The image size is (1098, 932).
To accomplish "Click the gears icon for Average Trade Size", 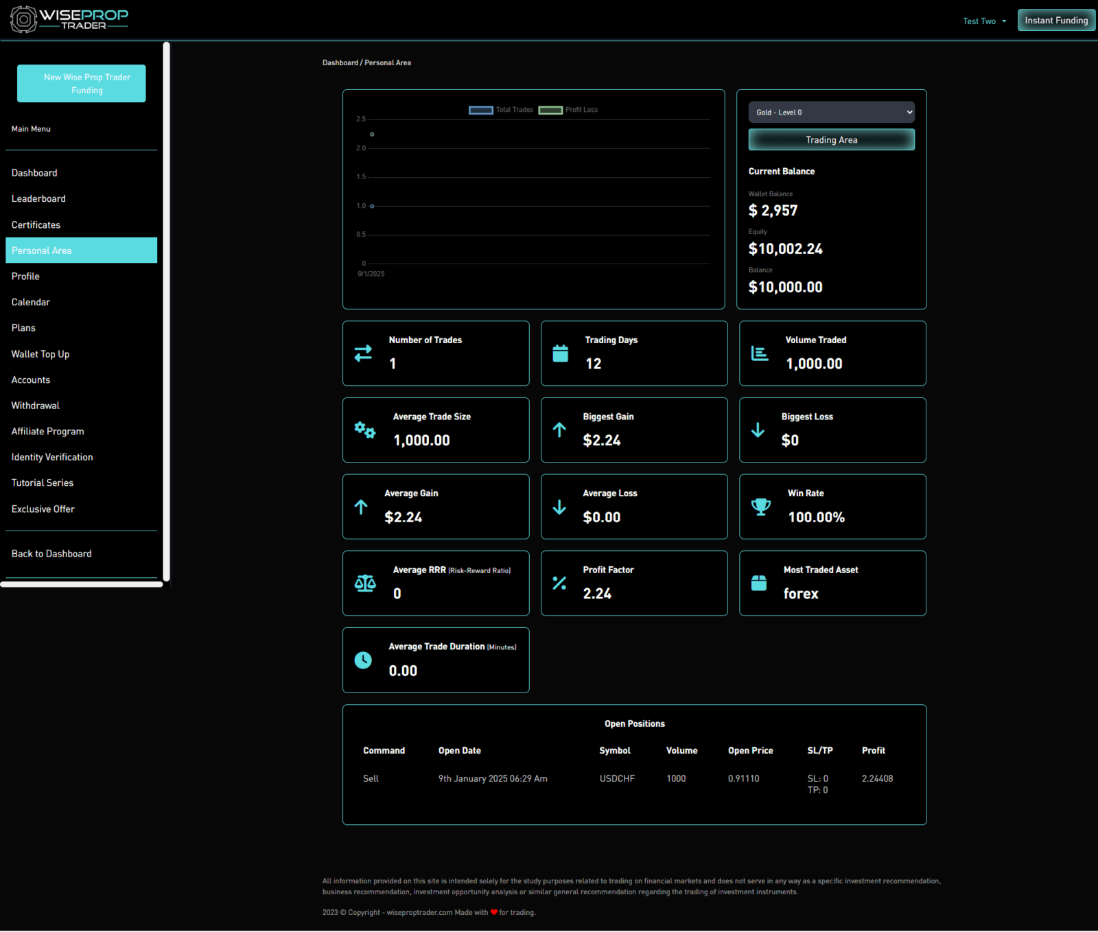I will click(364, 430).
